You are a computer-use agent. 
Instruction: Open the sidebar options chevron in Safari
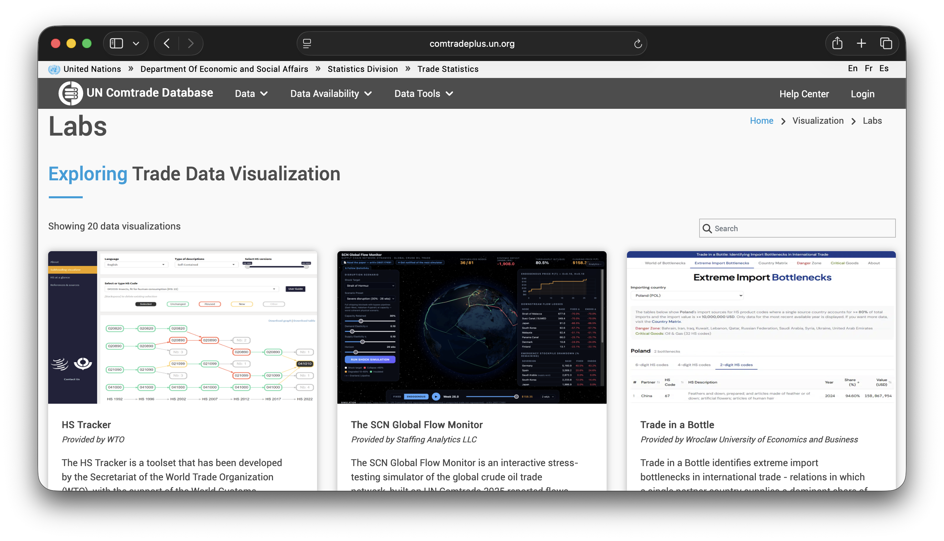click(136, 43)
